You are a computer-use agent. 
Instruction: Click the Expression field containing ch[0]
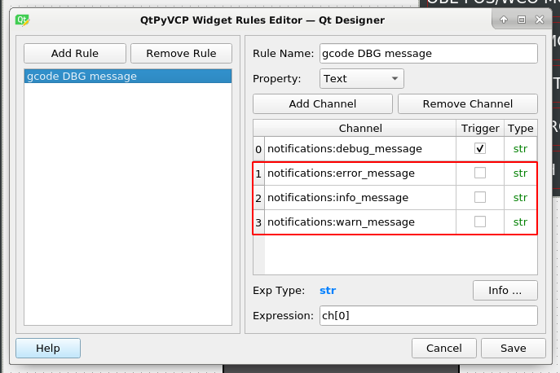pyautogui.click(x=429, y=315)
